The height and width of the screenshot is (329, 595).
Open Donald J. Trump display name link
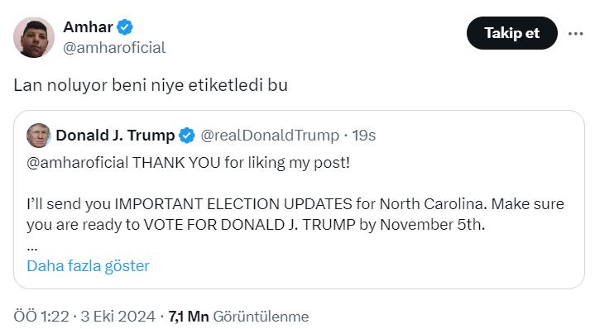[x=115, y=136]
